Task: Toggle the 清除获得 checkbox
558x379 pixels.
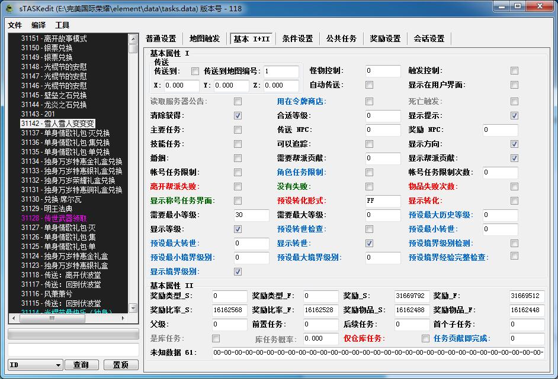Action: (238, 116)
